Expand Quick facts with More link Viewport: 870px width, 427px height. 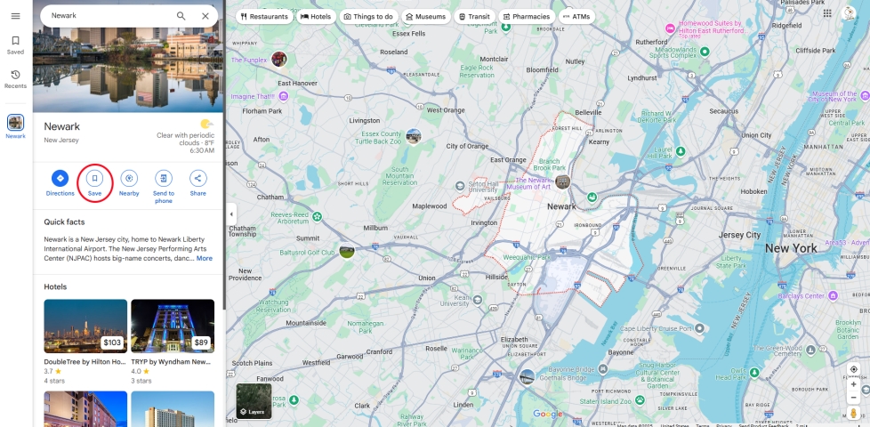205,258
